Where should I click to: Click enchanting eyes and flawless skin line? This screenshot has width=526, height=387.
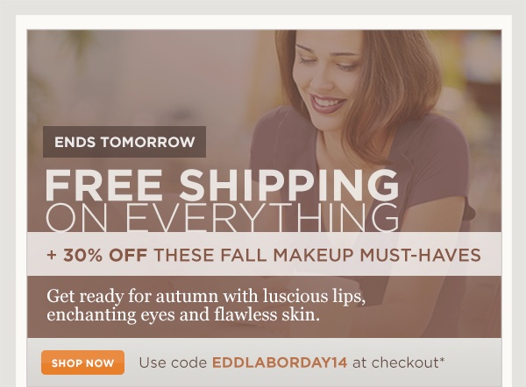click(183, 315)
